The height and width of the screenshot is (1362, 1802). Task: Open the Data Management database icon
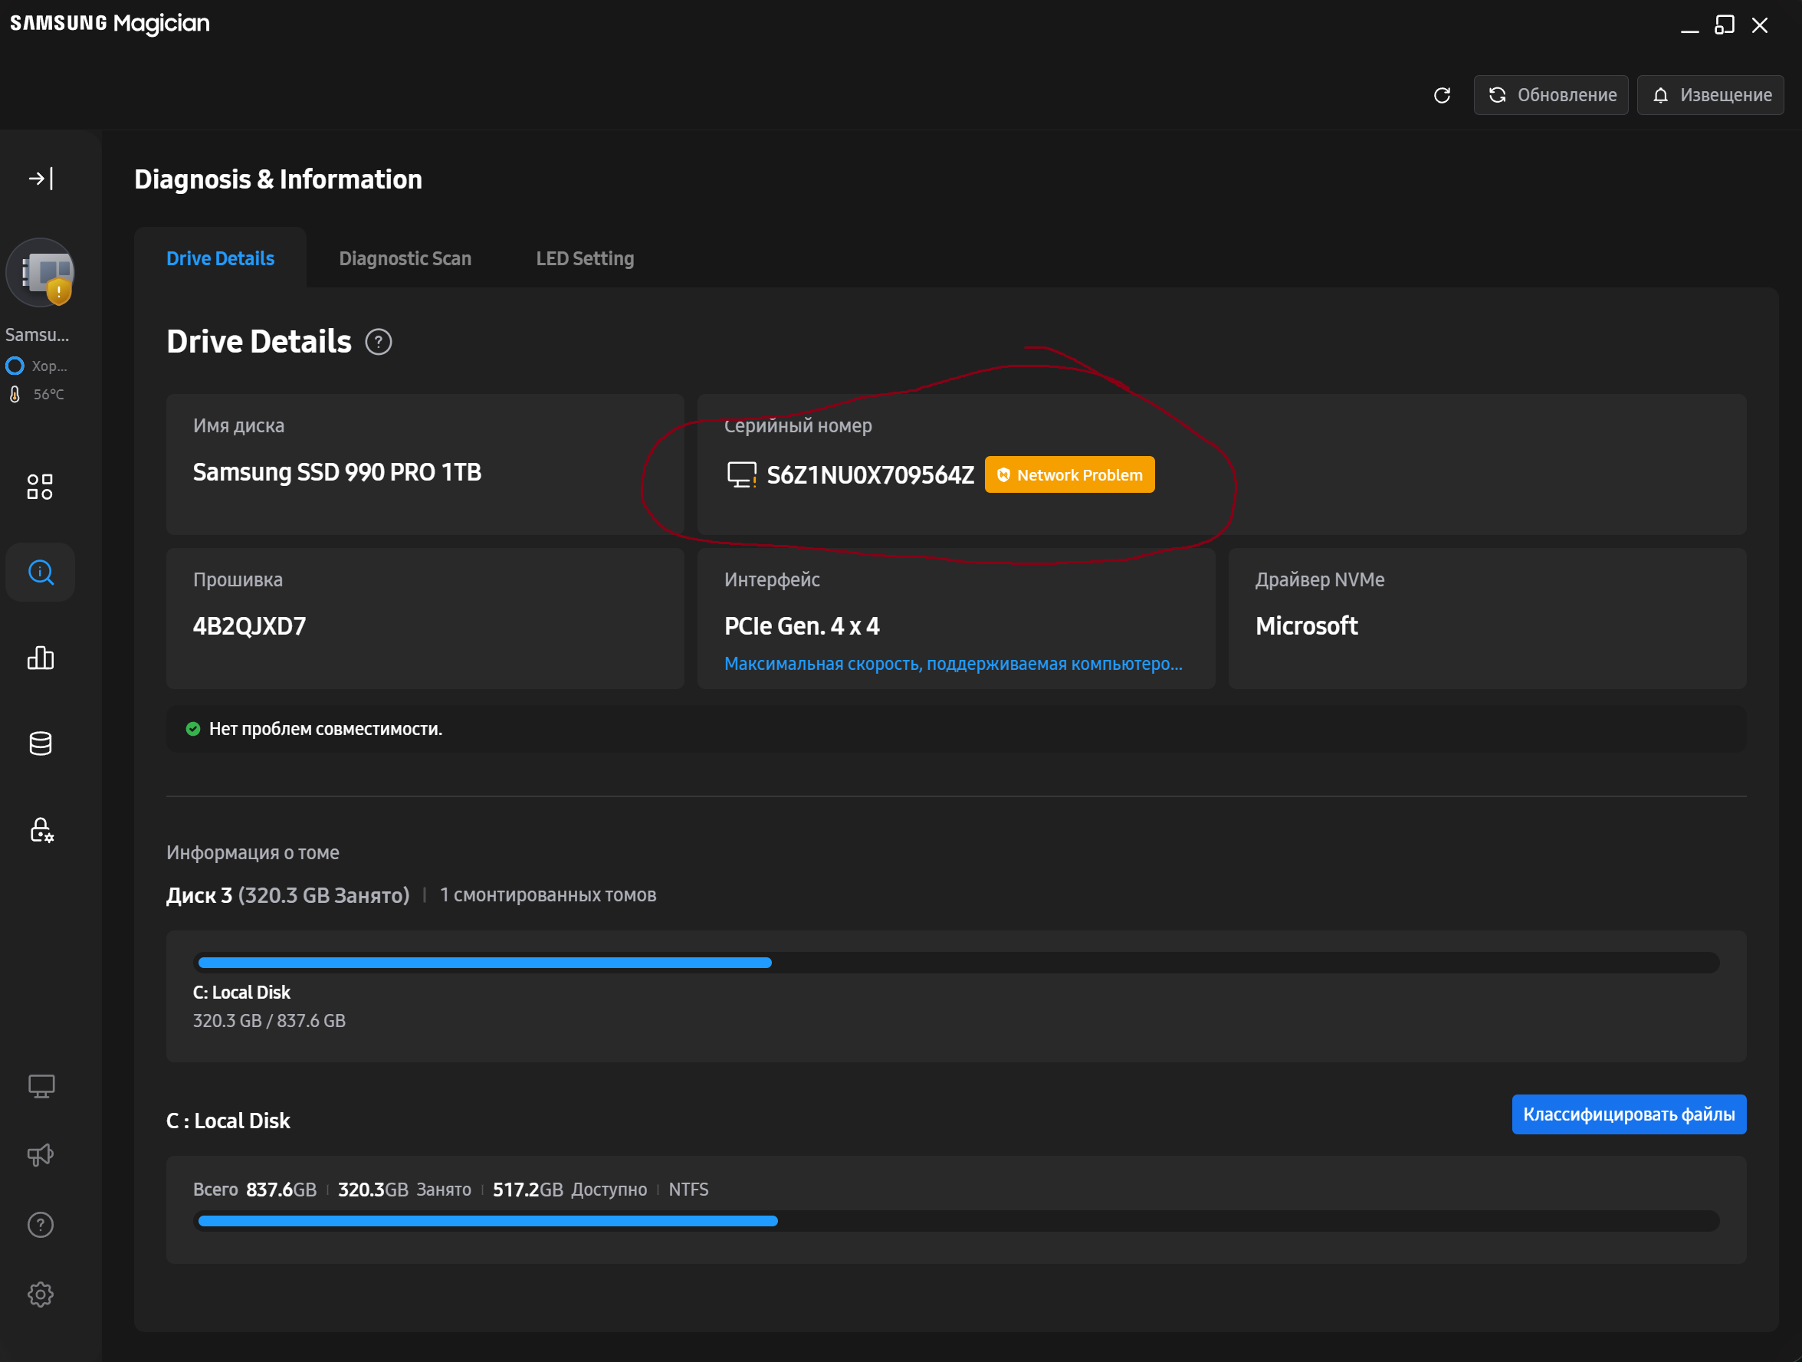(41, 743)
